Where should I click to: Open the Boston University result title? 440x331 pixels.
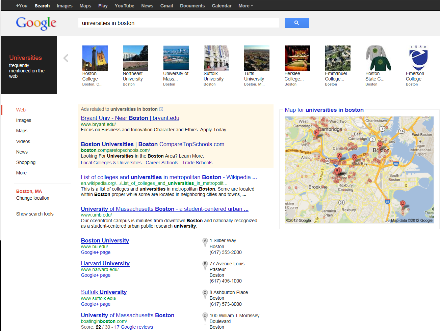pos(105,240)
